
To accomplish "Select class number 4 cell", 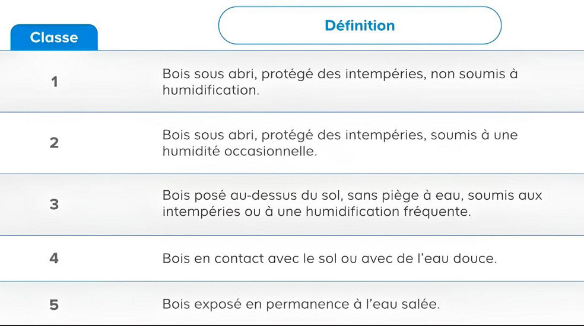I will (55, 258).
